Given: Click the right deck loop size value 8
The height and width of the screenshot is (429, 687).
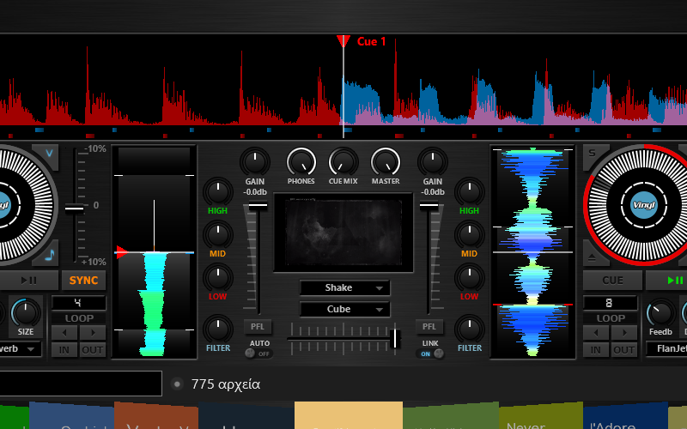Looking at the screenshot, I should (611, 303).
